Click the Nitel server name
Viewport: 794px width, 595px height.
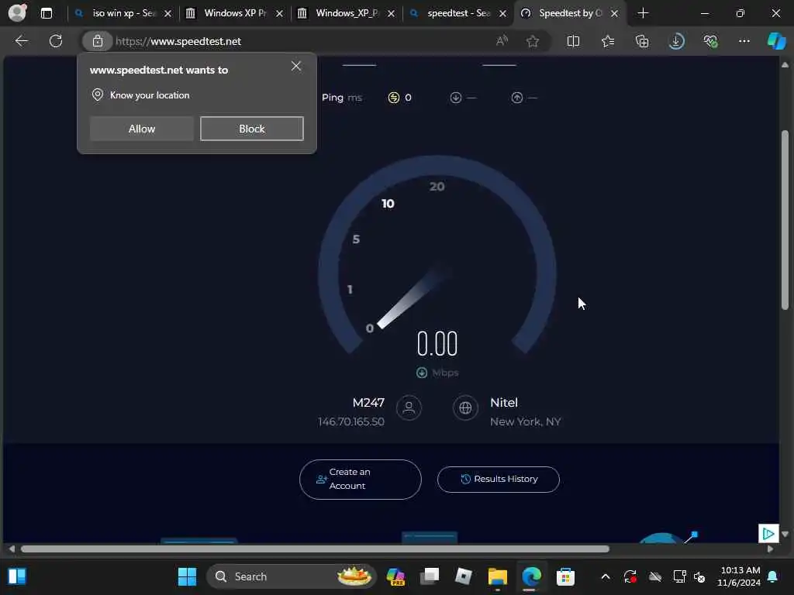[504, 403]
